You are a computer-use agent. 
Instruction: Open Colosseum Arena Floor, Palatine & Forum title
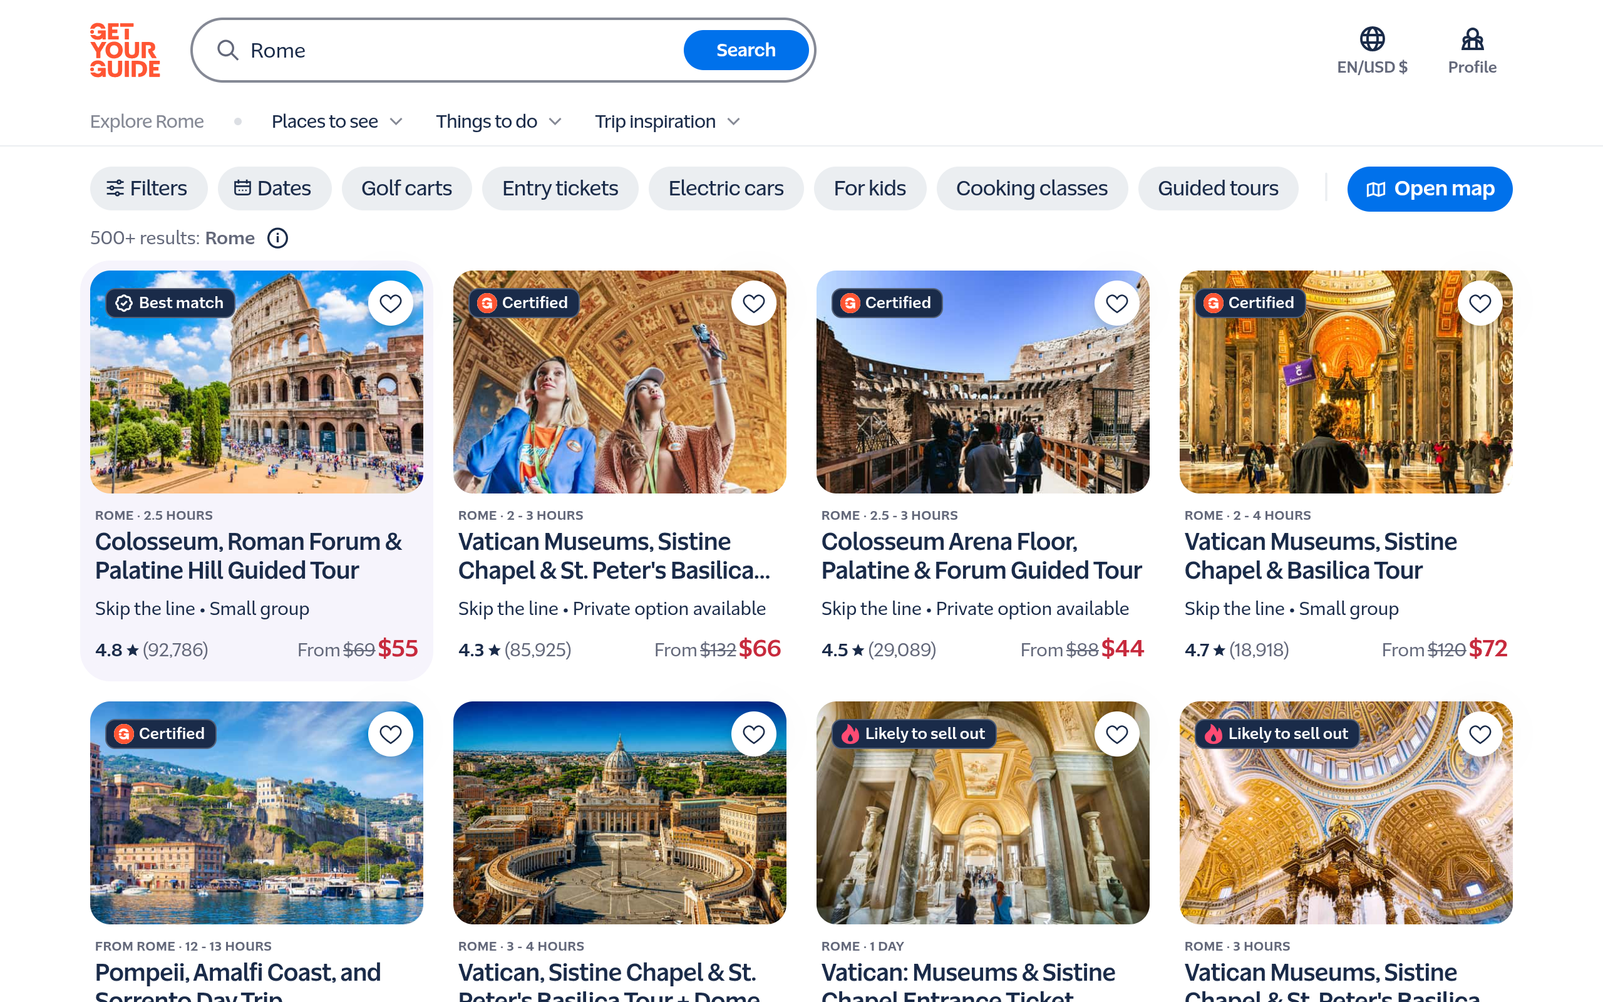click(x=982, y=555)
